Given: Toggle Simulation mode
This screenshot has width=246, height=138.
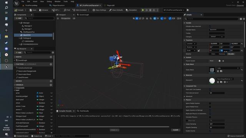Looking at the screenshot, I should (x=131, y=10).
